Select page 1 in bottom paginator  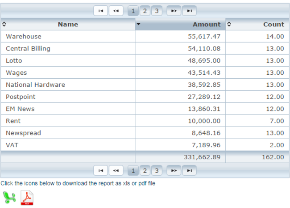133,170
